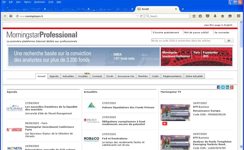Select the Notre Actualité site tab
Viewport: 244px width, 150px height.
coord(194,76)
